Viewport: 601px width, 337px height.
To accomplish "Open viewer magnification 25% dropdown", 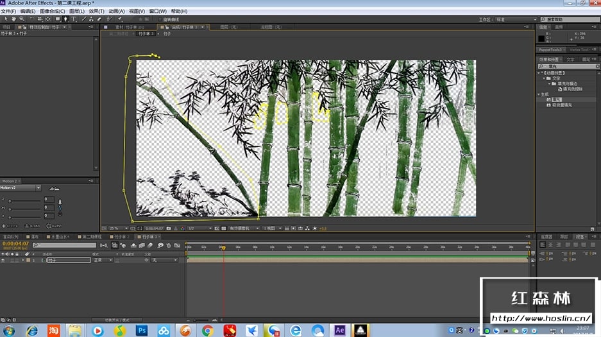I will point(119,229).
